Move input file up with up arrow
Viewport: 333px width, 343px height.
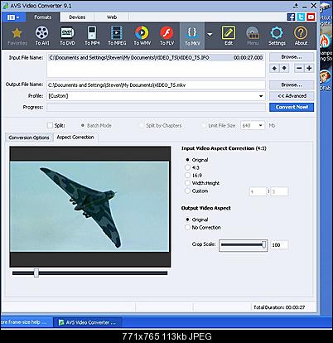tap(274, 68)
